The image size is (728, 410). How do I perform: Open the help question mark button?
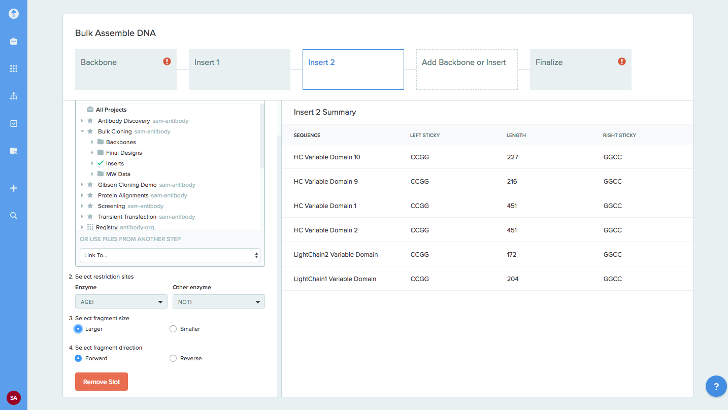716,387
